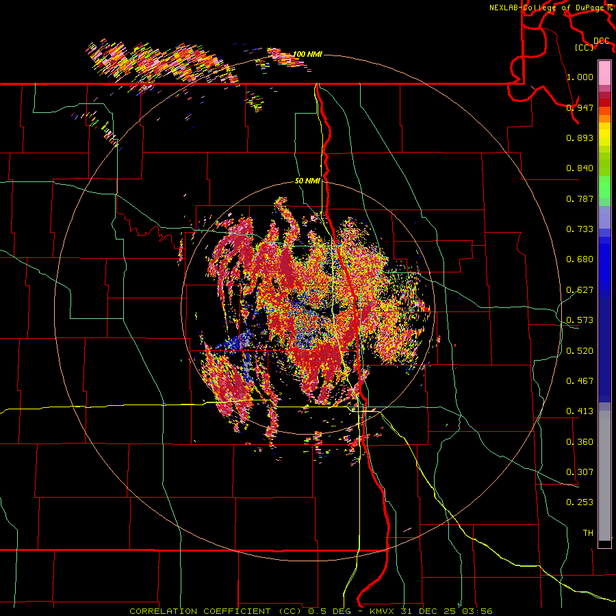The image size is (616, 616).
Task: Select the 0.307 value on the color scale
Action: click(x=580, y=472)
